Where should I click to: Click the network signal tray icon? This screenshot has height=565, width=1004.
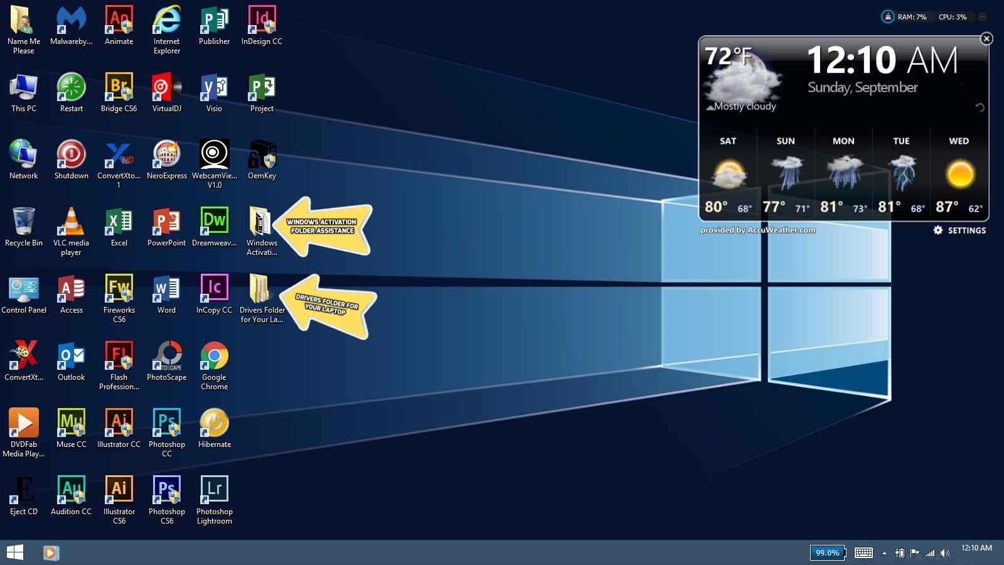click(930, 553)
